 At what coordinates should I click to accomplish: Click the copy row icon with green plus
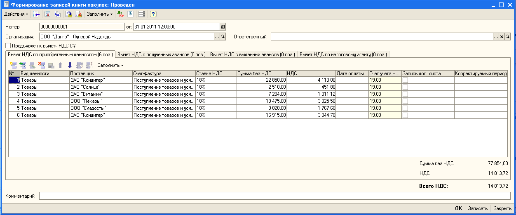[22, 65]
